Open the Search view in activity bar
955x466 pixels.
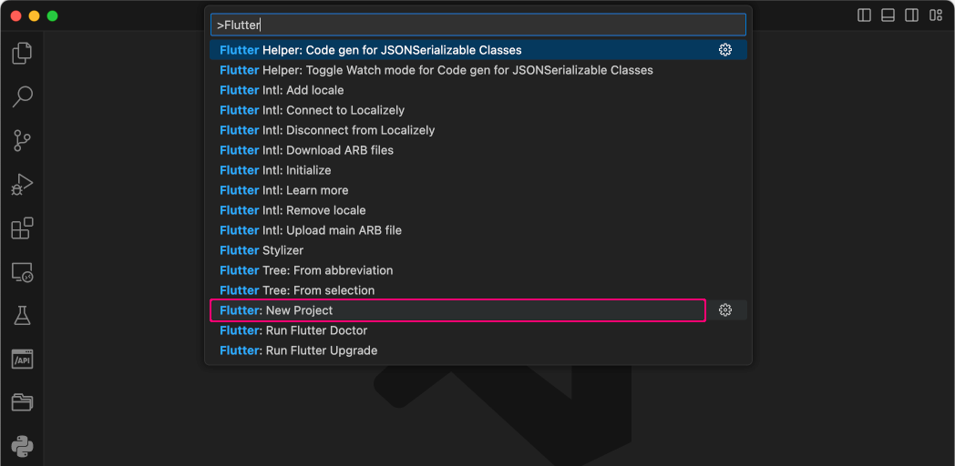coord(22,96)
